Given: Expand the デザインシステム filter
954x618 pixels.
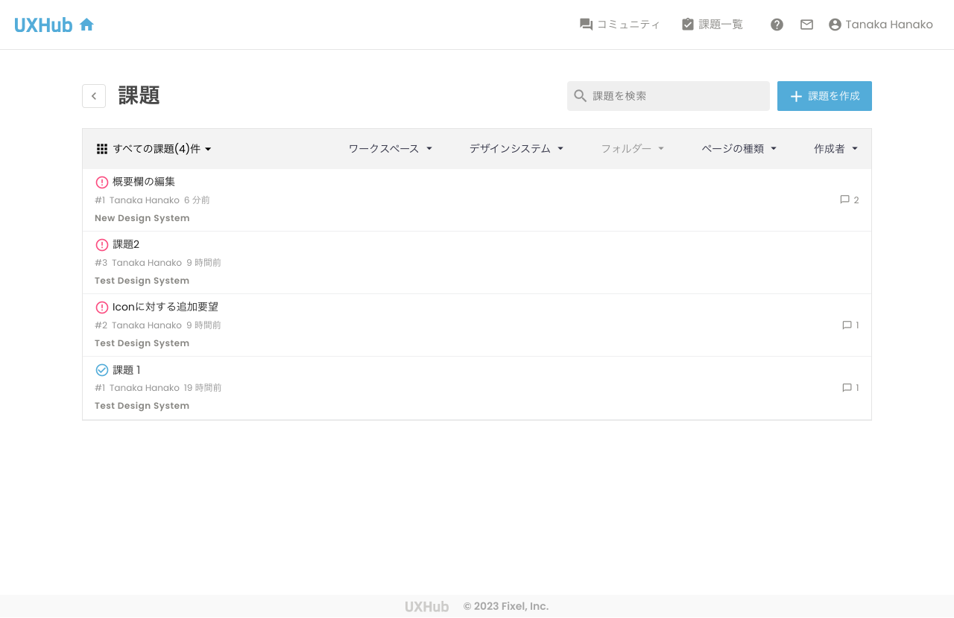Looking at the screenshot, I should point(517,148).
